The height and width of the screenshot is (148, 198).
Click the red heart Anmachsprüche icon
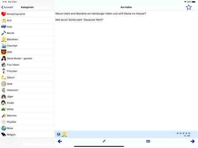point(4,14)
